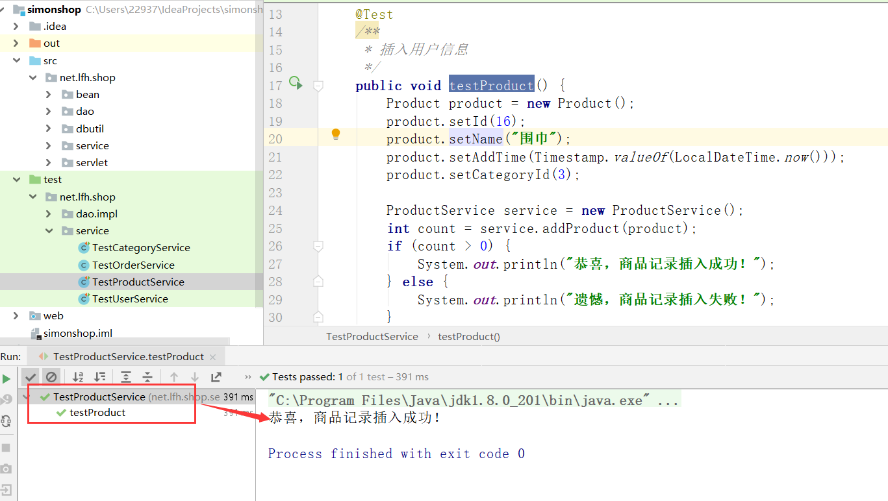The image size is (888, 501).
Task: Show more run toolbar options chevron
Action: pyautogui.click(x=247, y=377)
